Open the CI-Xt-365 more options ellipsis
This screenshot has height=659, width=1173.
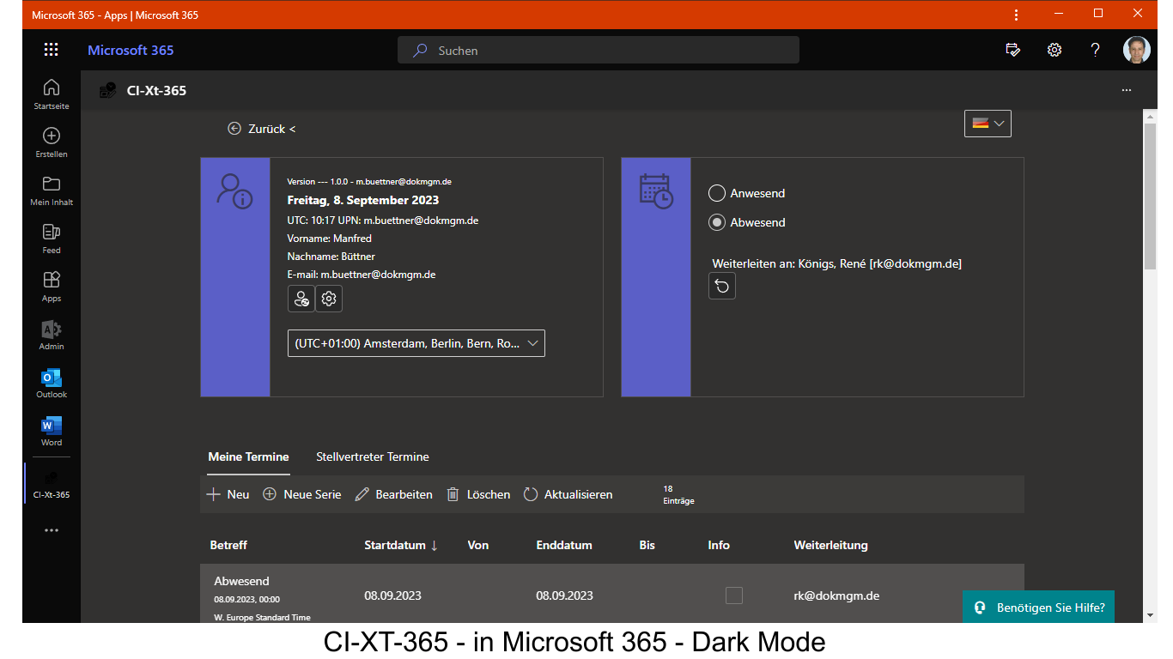coord(1127,90)
